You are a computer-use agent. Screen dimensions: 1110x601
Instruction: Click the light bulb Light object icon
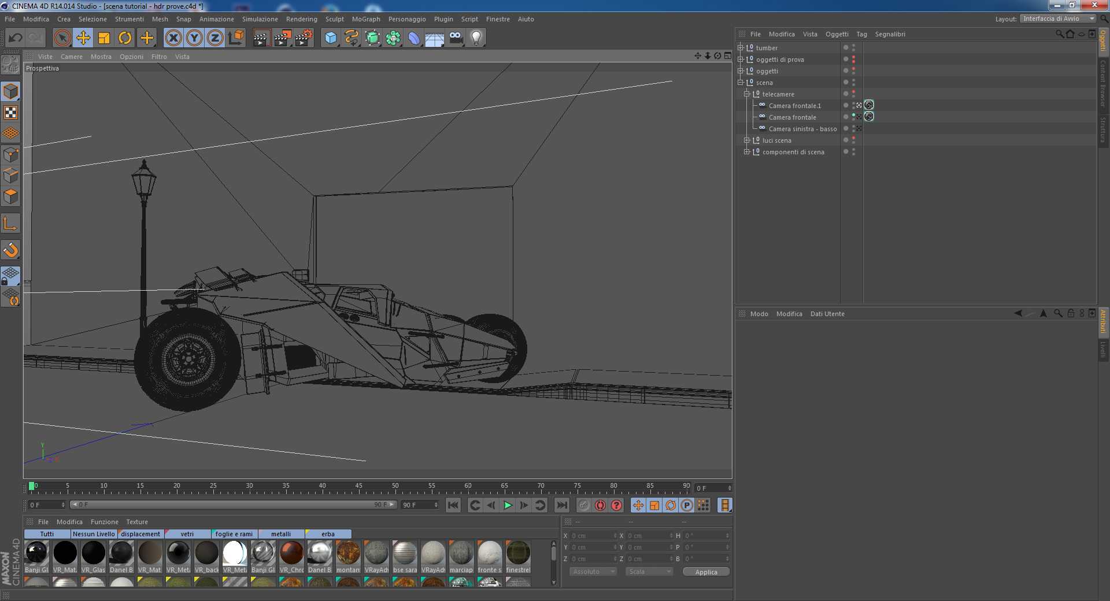pos(476,38)
